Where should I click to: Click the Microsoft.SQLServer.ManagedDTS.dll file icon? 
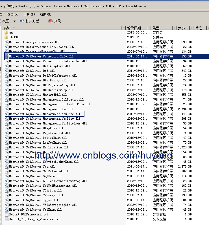pos(6,95)
